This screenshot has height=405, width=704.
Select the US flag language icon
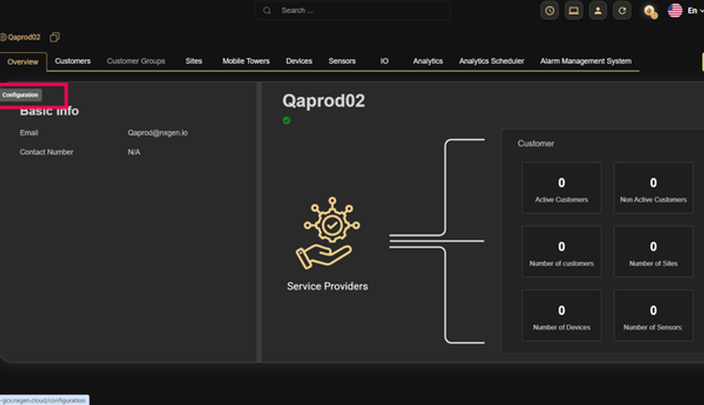tap(675, 11)
